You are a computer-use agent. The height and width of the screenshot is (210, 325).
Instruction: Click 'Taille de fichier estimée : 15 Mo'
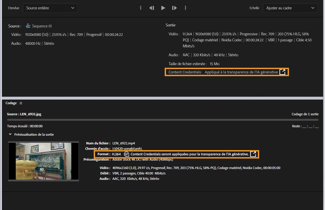pyautogui.click(x=194, y=64)
